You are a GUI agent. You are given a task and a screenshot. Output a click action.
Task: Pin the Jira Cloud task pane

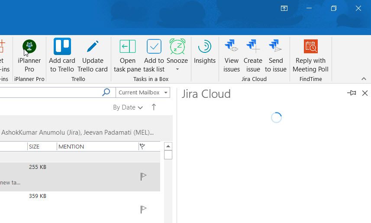(x=352, y=93)
